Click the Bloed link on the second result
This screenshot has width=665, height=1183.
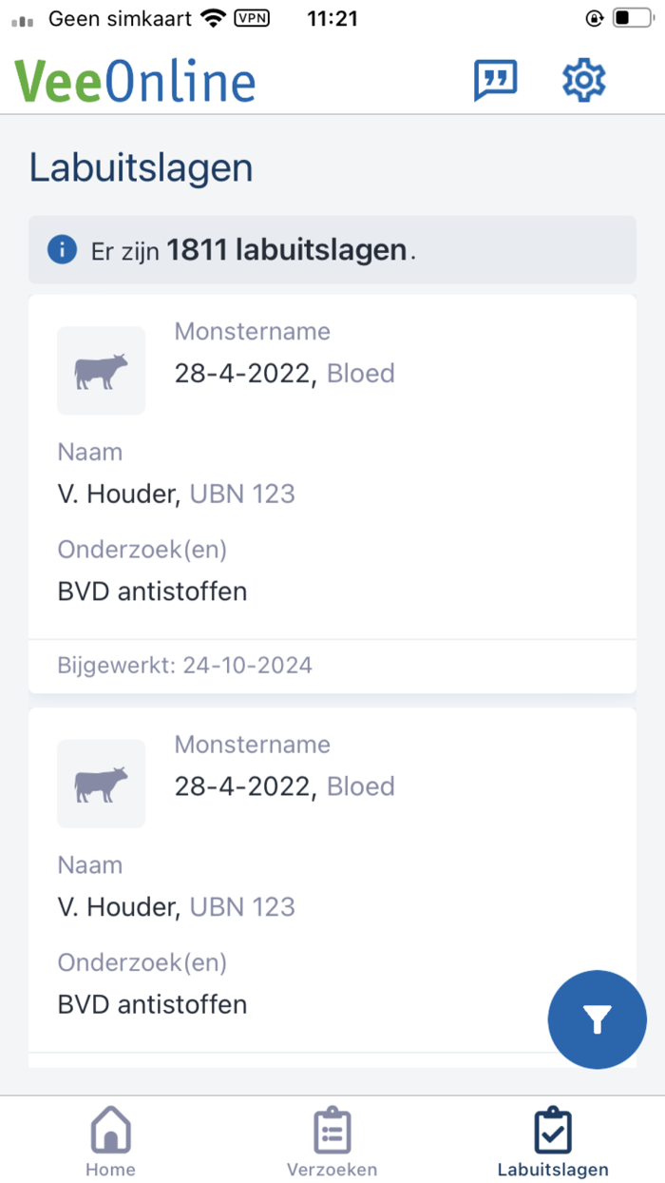(x=360, y=785)
